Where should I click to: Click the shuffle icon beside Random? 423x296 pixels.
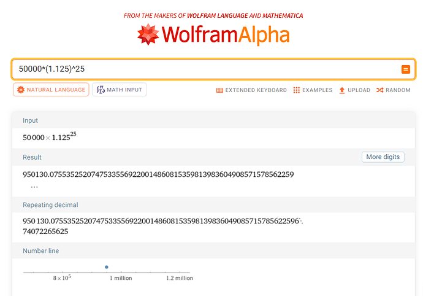pyautogui.click(x=380, y=90)
